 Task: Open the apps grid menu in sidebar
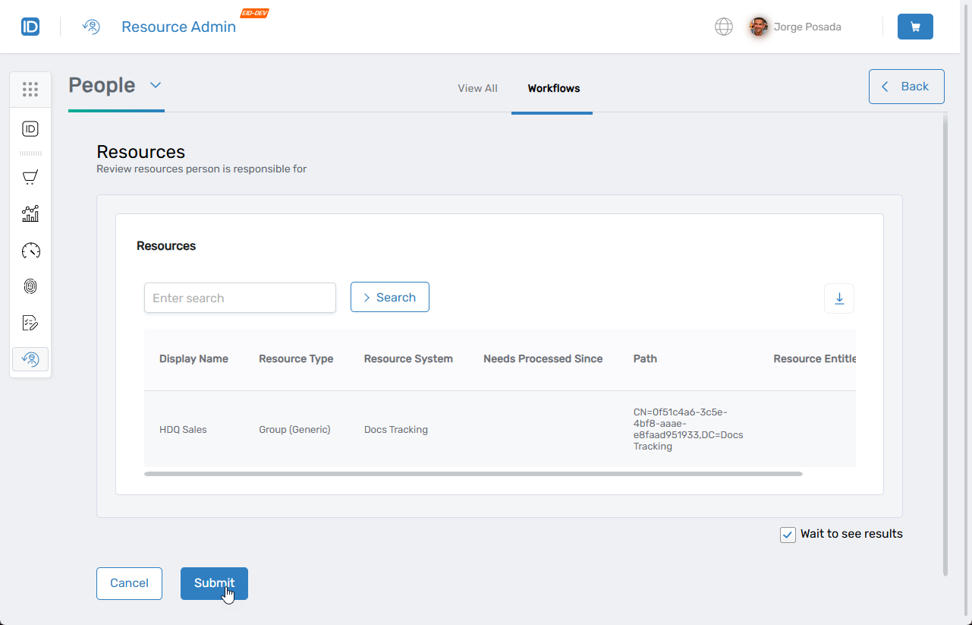coord(30,90)
